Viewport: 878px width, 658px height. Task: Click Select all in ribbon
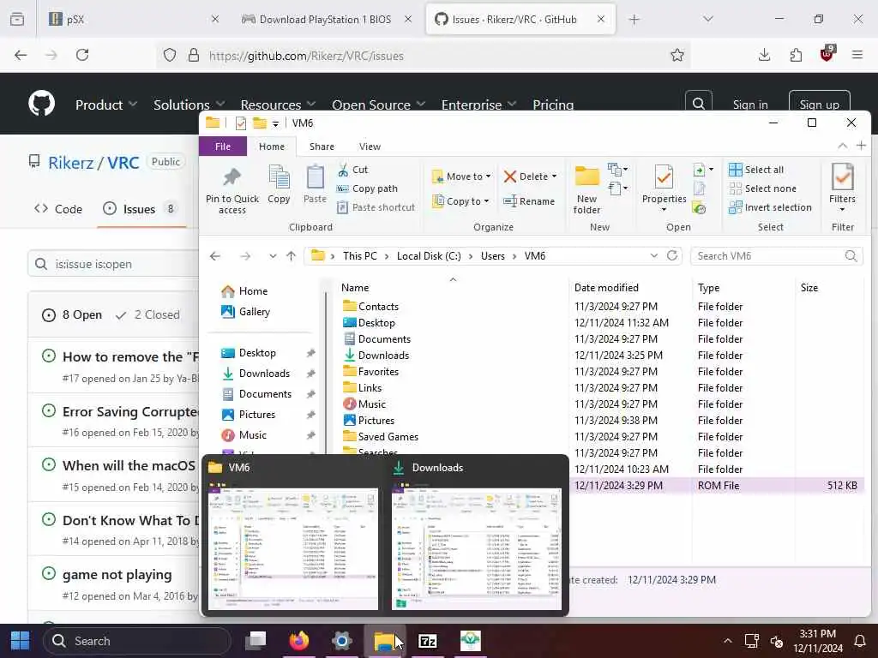[x=756, y=170]
